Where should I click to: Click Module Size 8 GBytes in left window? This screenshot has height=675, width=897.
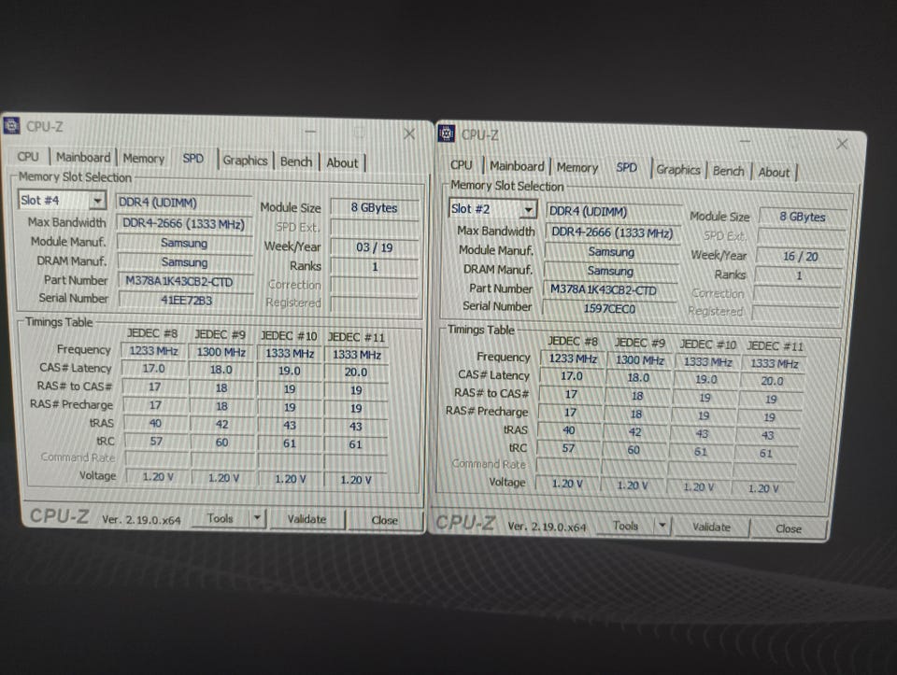(x=375, y=207)
